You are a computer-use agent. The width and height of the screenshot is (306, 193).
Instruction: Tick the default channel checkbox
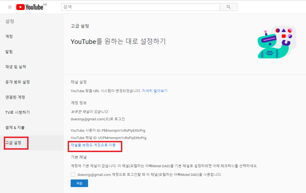pyautogui.click(x=73, y=175)
